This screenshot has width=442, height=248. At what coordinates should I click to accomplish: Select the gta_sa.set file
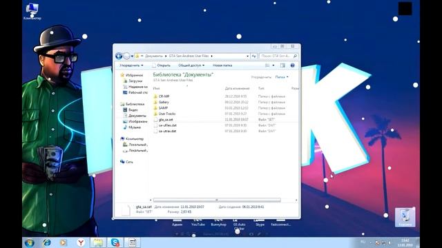166,119
